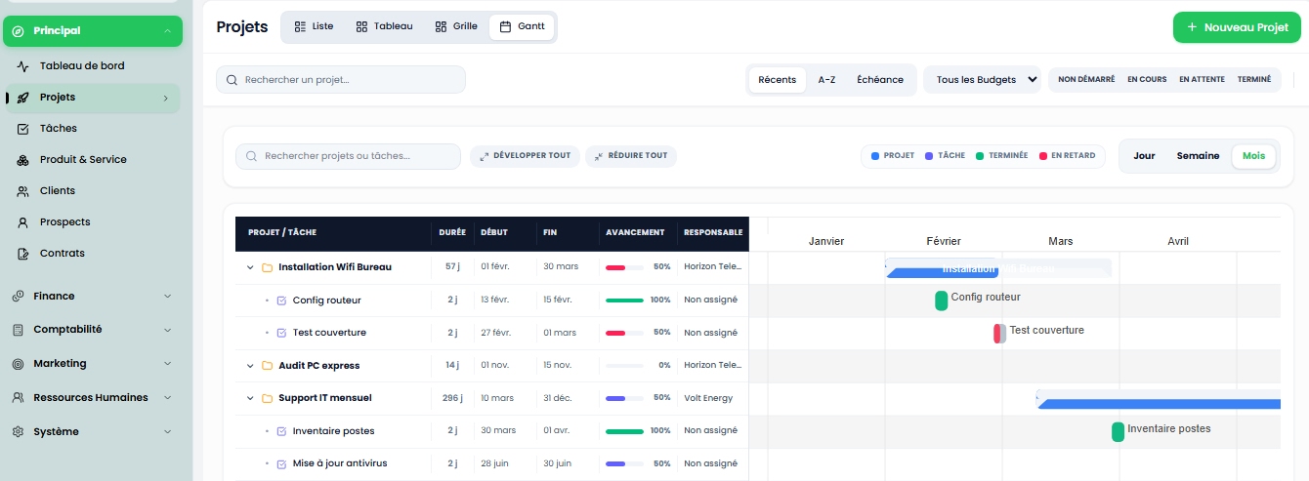Click the Projets rocket icon
Screen dimensions: 1309x481
pyautogui.click(x=22, y=98)
